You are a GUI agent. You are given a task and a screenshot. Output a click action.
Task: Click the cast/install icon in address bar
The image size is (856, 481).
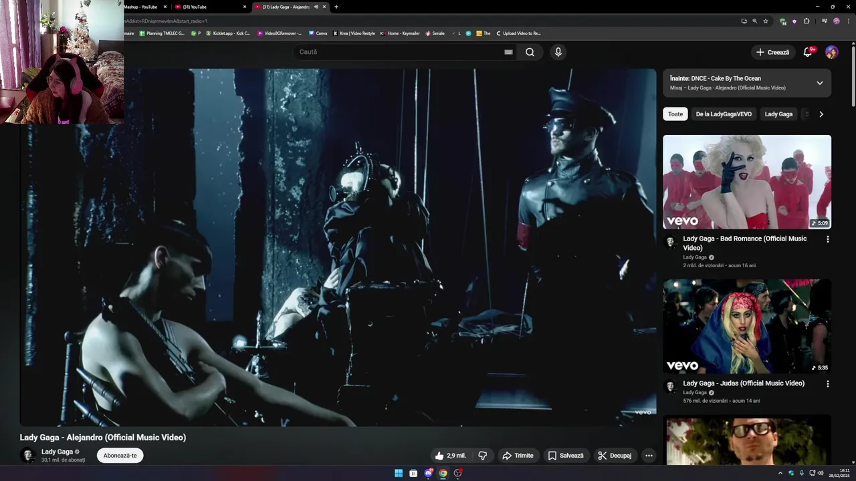pos(744,21)
